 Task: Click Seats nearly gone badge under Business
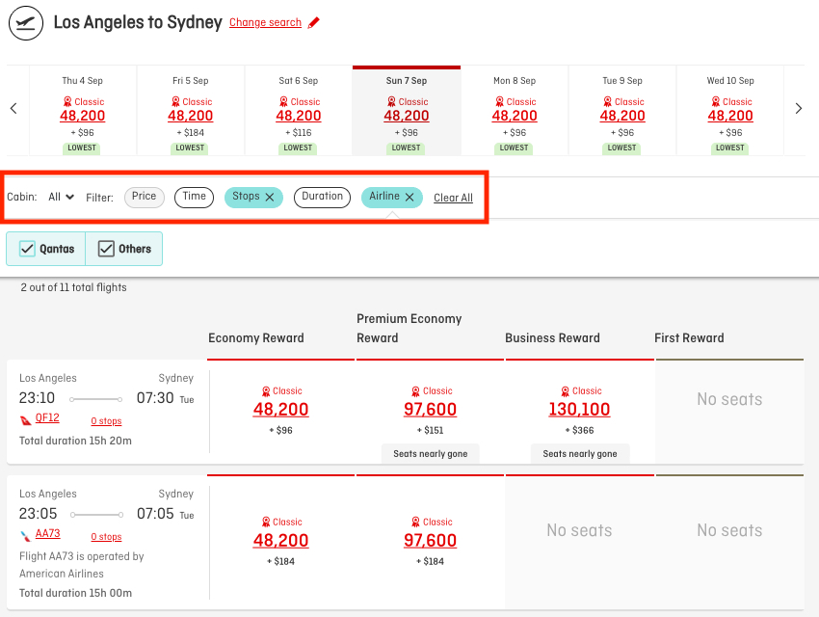(580, 454)
